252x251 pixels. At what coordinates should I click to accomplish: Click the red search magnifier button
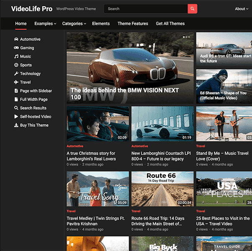[x=192, y=9]
